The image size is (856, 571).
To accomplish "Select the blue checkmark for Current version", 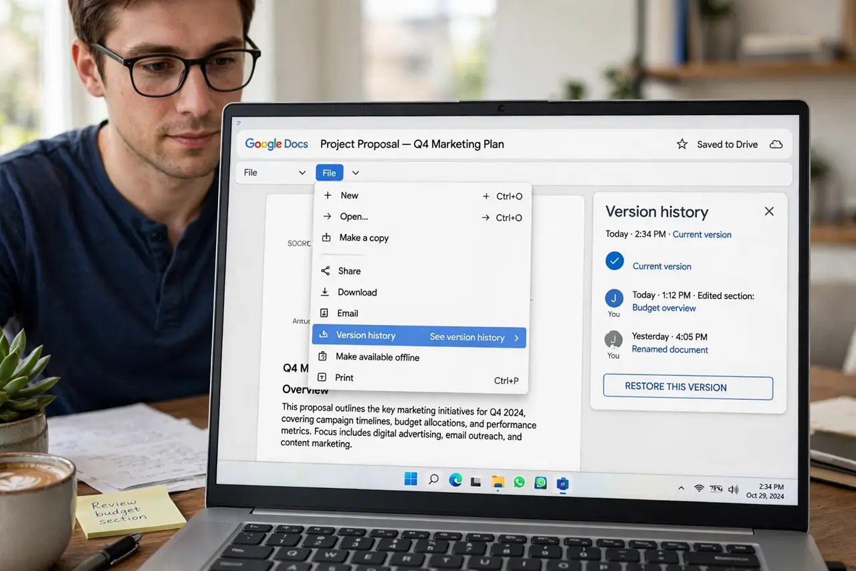I will pos(615,261).
